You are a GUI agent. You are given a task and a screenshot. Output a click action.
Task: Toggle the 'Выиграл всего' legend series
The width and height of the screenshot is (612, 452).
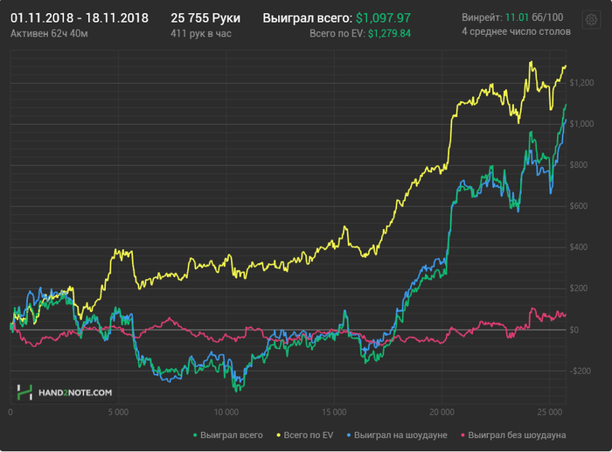[x=228, y=435]
